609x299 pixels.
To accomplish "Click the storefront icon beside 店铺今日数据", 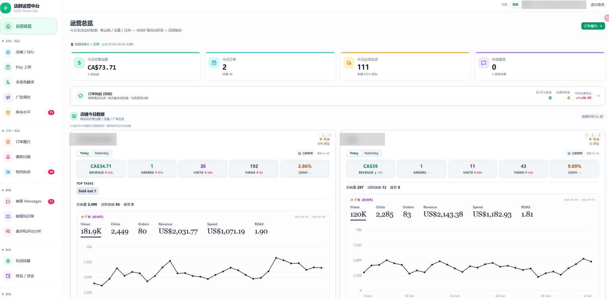I will [x=74, y=116].
